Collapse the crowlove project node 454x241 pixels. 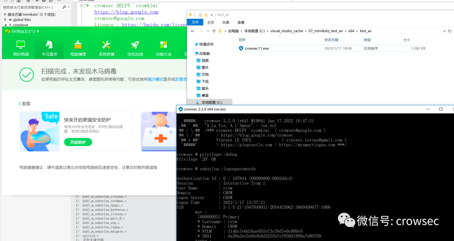pyautogui.click(x=5, y=25)
